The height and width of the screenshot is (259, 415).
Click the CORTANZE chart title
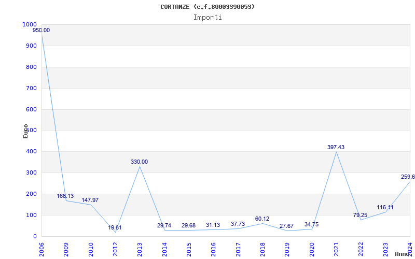pyautogui.click(x=208, y=7)
